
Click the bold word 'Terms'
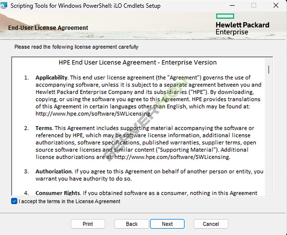coord(44,128)
